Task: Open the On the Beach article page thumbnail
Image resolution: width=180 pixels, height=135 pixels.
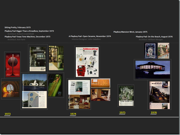Action: [159, 95]
